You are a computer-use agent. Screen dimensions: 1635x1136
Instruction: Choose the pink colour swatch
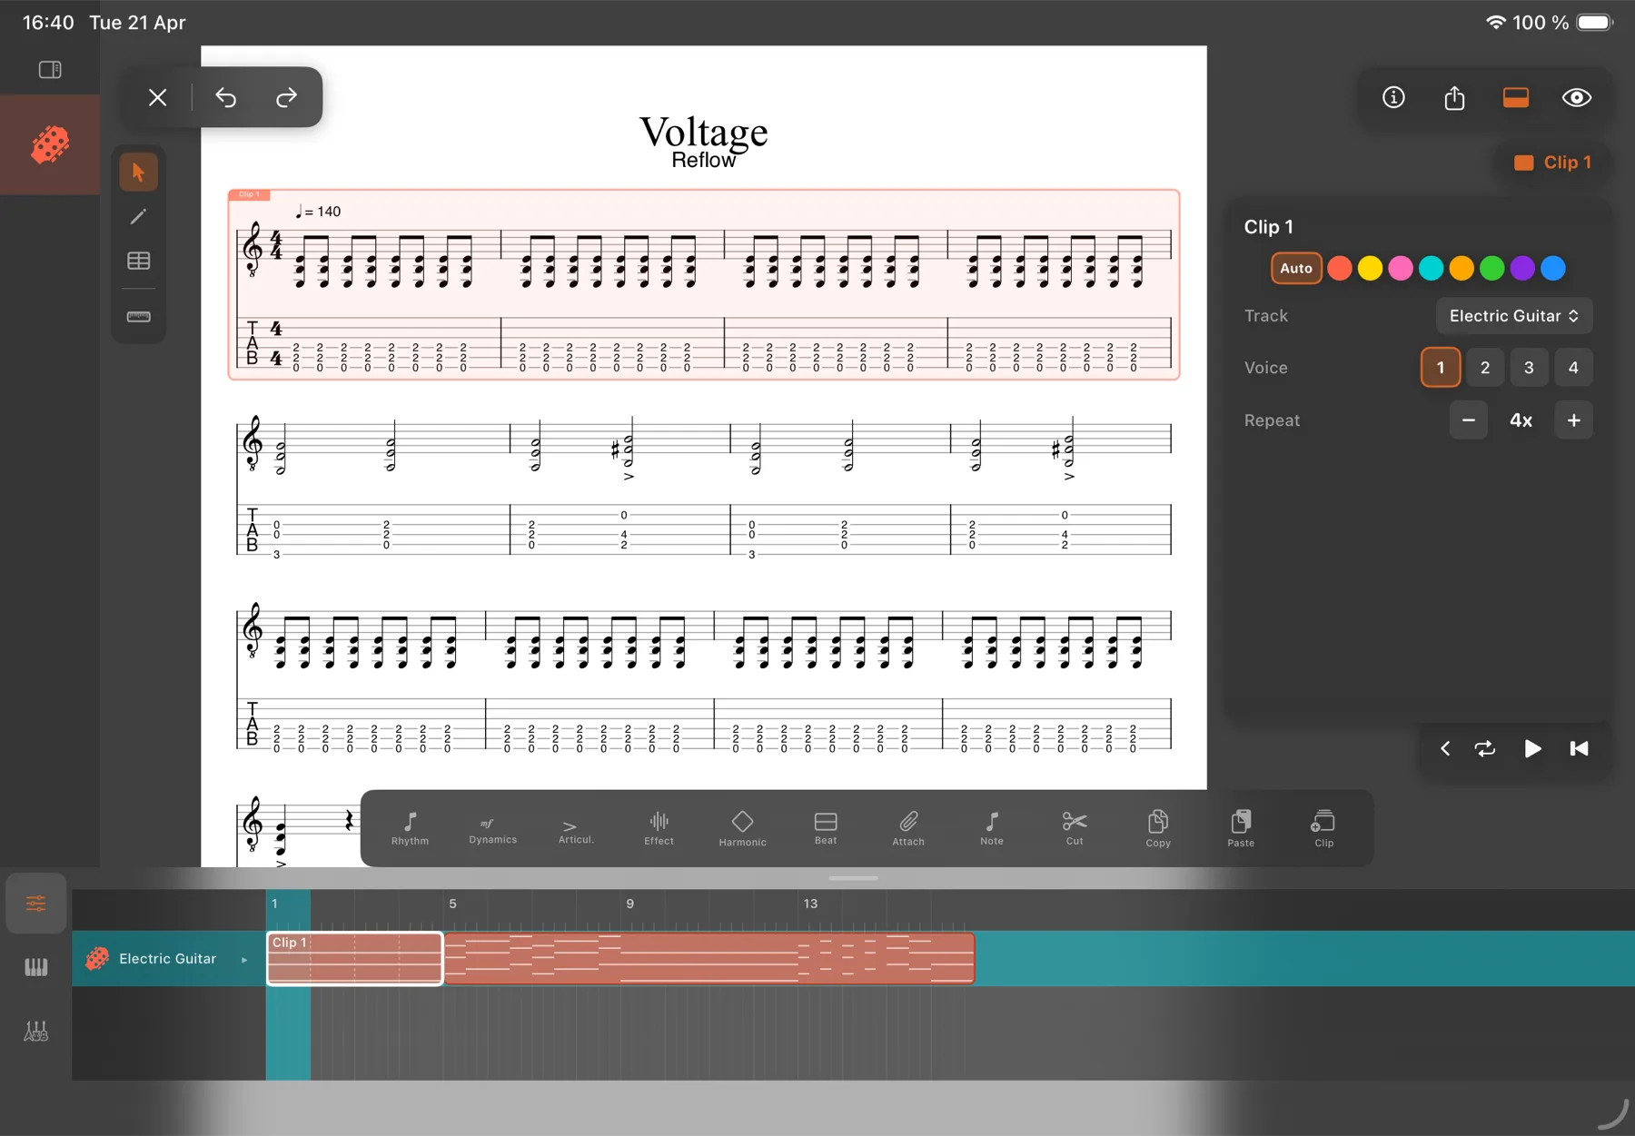pos(1401,268)
